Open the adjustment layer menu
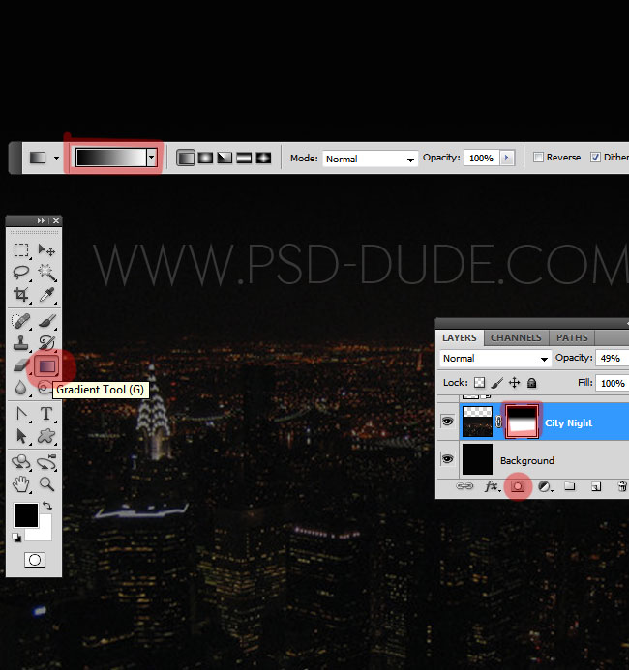 545,486
